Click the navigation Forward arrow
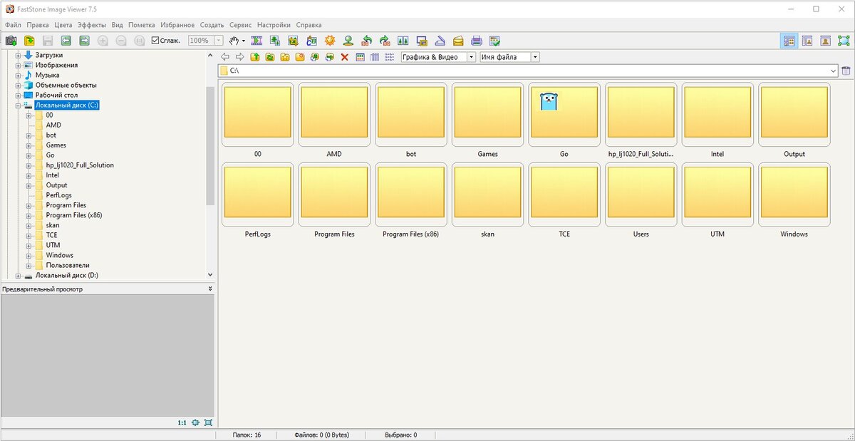This screenshot has height=441, width=855. pos(239,57)
